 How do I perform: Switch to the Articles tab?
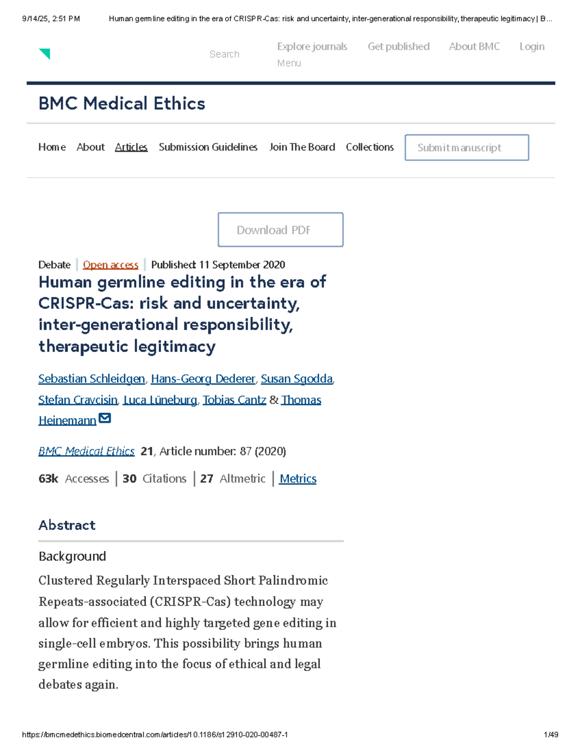click(x=131, y=147)
